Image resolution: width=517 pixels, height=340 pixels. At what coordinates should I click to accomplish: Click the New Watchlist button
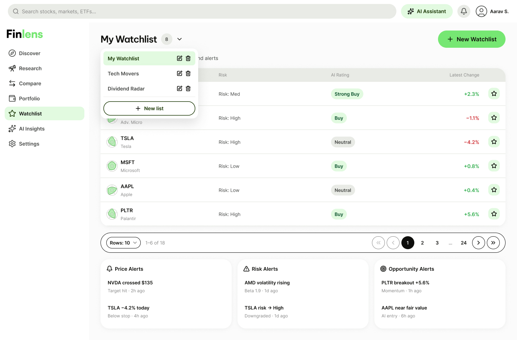point(472,39)
